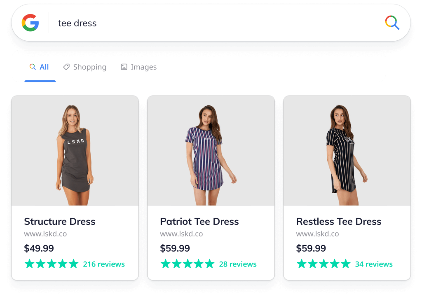
Task: Switch to the Shopping tab
Action: 85,67
